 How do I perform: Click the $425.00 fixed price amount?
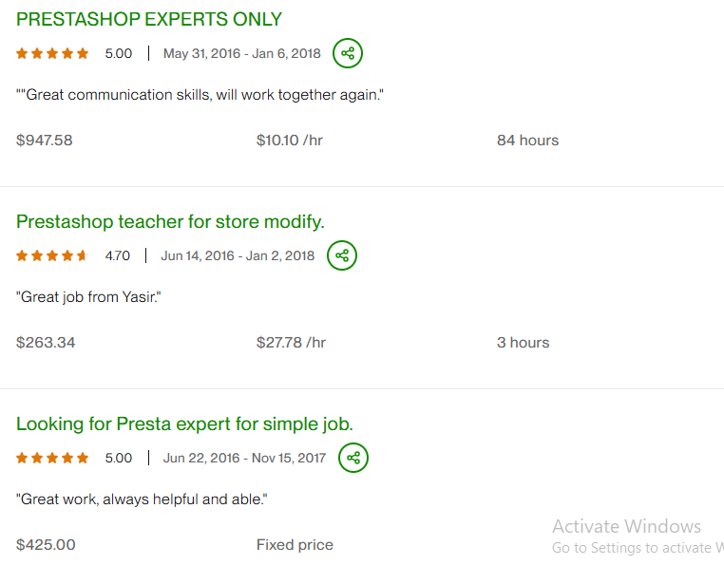point(46,545)
